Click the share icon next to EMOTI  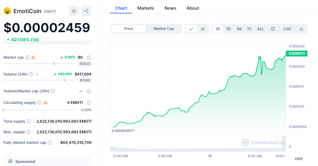86,11
